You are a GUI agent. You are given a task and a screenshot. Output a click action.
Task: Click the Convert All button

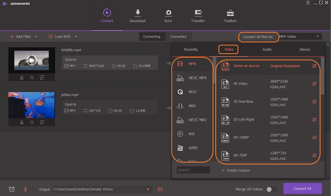point(302,189)
